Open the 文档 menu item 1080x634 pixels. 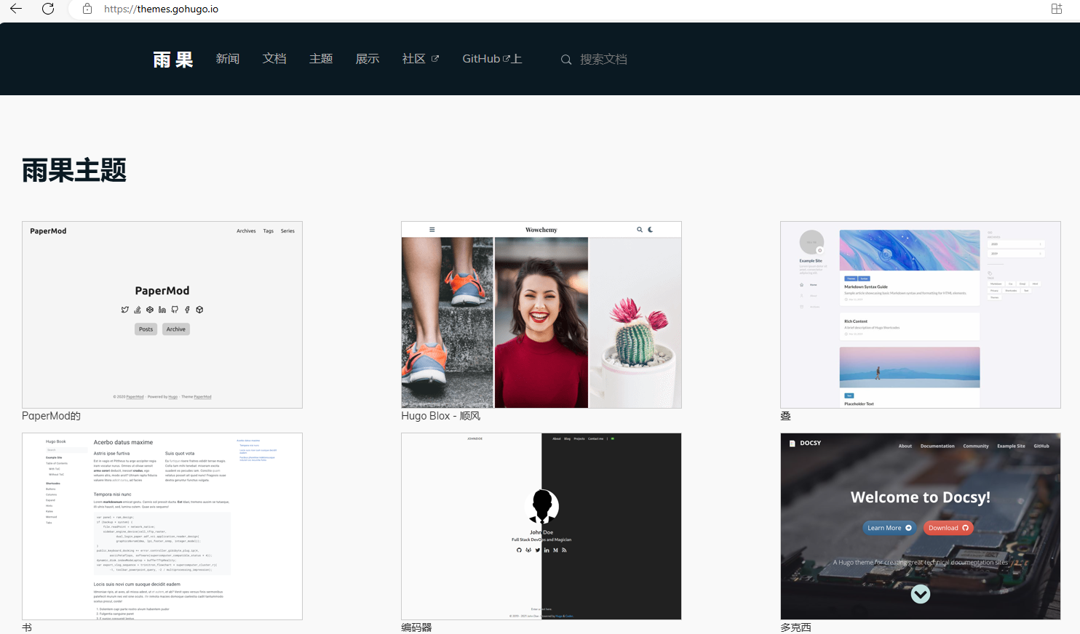pos(274,59)
